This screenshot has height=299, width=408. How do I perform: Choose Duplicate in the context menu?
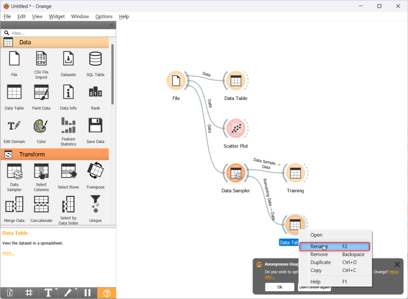pos(335,262)
